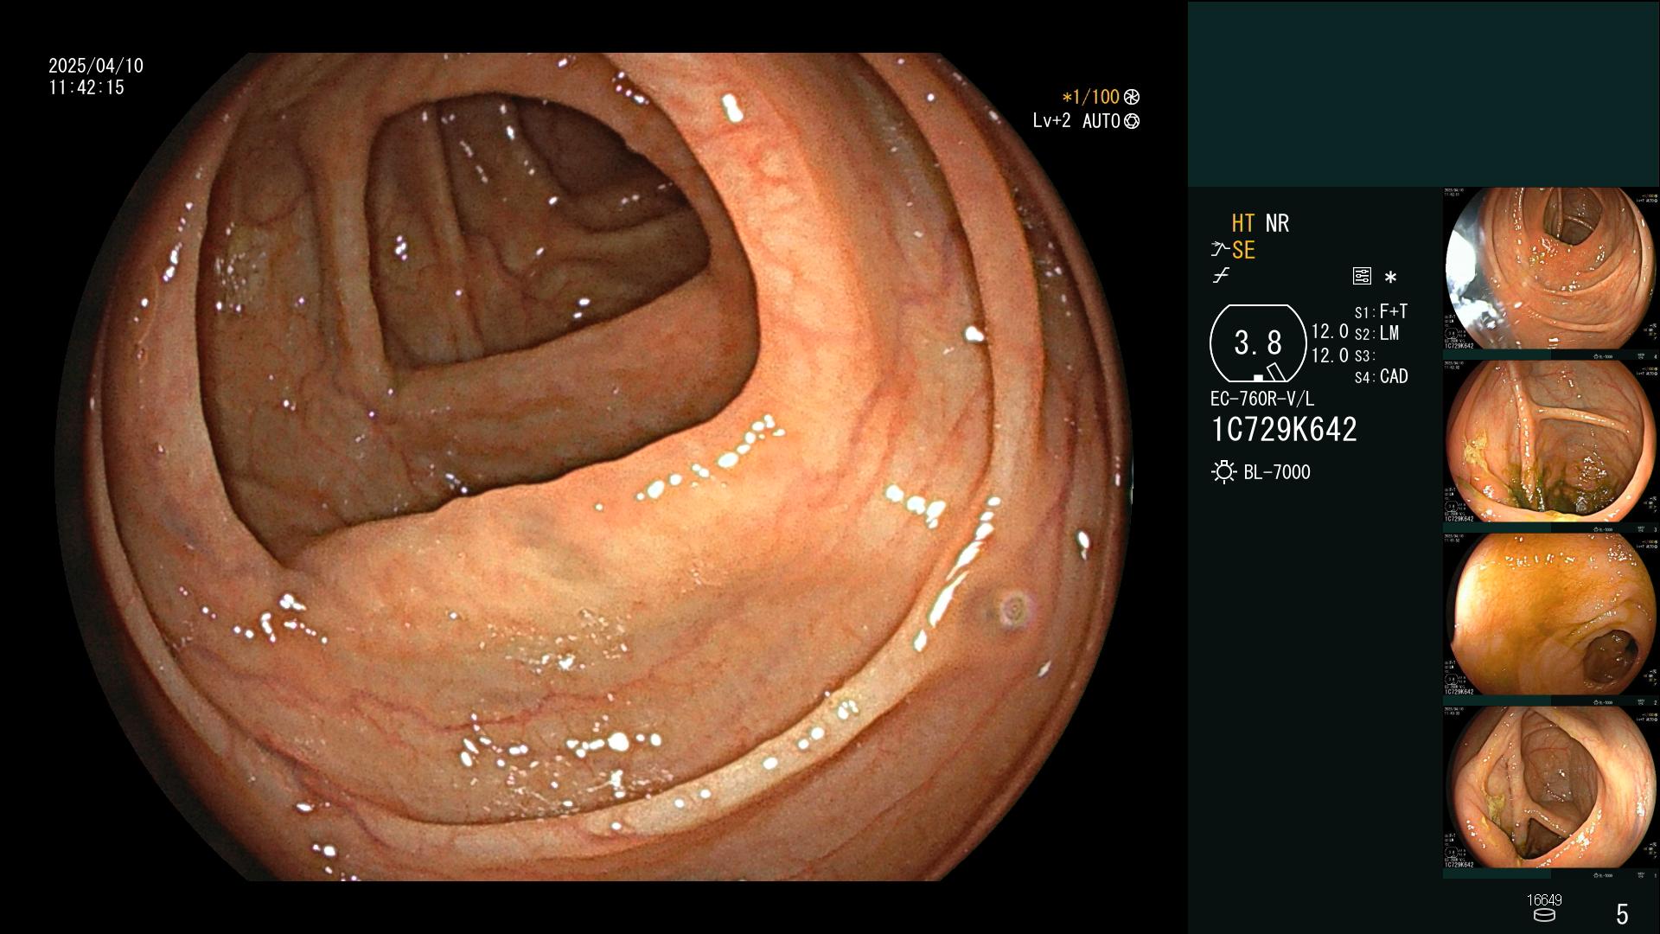The height and width of the screenshot is (934, 1660).
Task: Click the 16649 remaining storage count
Action: pyautogui.click(x=1544, y=900)
